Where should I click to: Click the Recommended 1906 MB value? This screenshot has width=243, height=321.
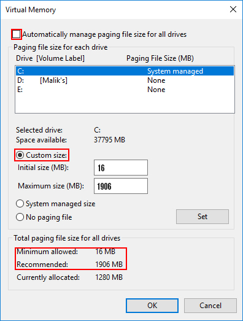(x=109, y=265)
